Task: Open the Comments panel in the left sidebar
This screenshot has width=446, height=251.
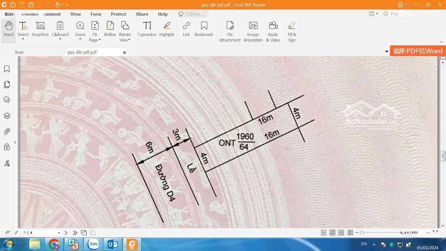Action: point(7,100)
